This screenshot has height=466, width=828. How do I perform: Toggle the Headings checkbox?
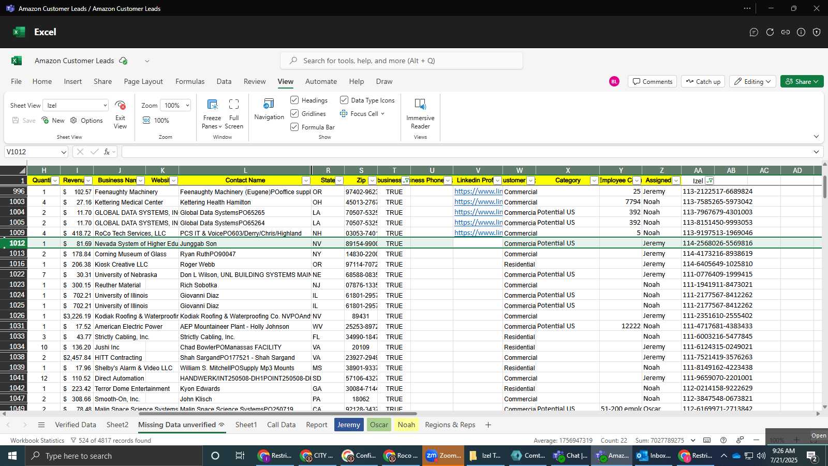tap(294, 100)
